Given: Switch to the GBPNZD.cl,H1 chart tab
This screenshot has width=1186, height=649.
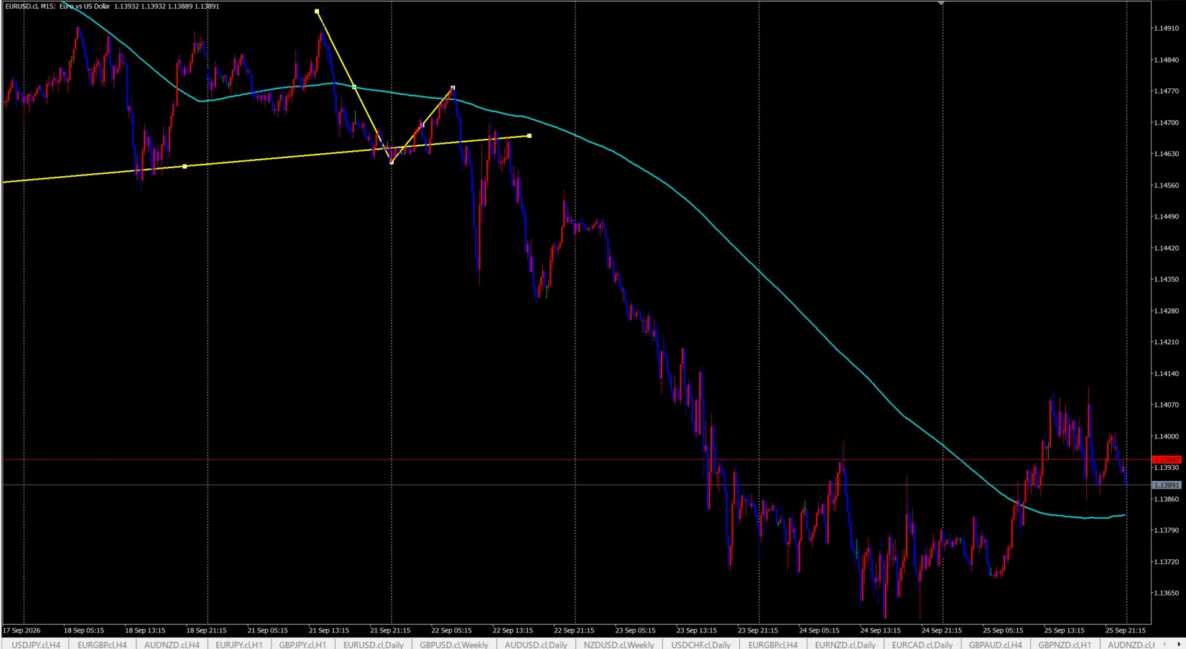Looking at the screenshot, I should tap(1065, 644).
